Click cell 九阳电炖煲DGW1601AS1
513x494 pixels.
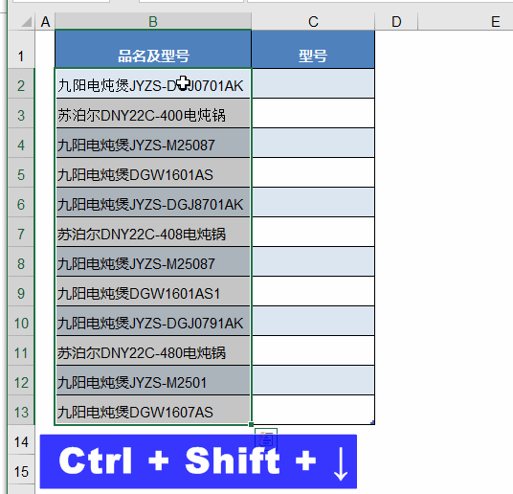click(x=153, y=292)
